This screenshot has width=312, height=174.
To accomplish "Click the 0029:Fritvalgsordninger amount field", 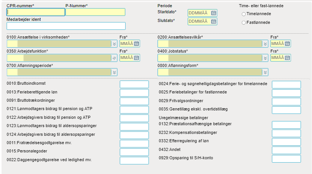I will (286, 102).
